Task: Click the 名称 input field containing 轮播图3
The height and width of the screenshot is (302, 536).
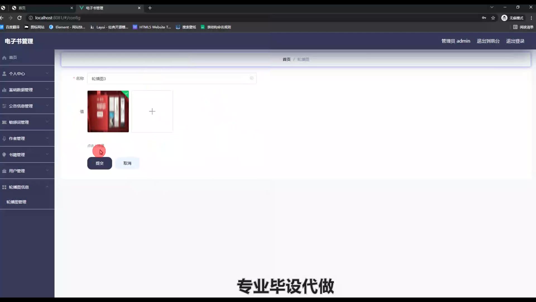Action: (167, 79)
